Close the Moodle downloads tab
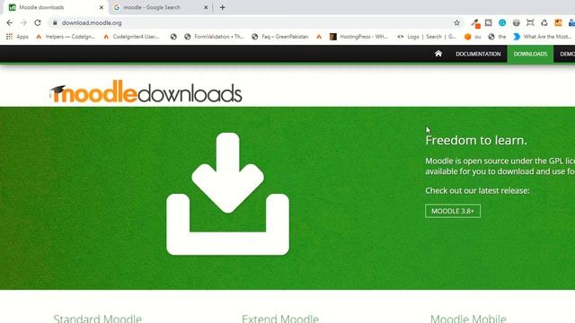This screenshot has width=575, height=323. (102, 7)
